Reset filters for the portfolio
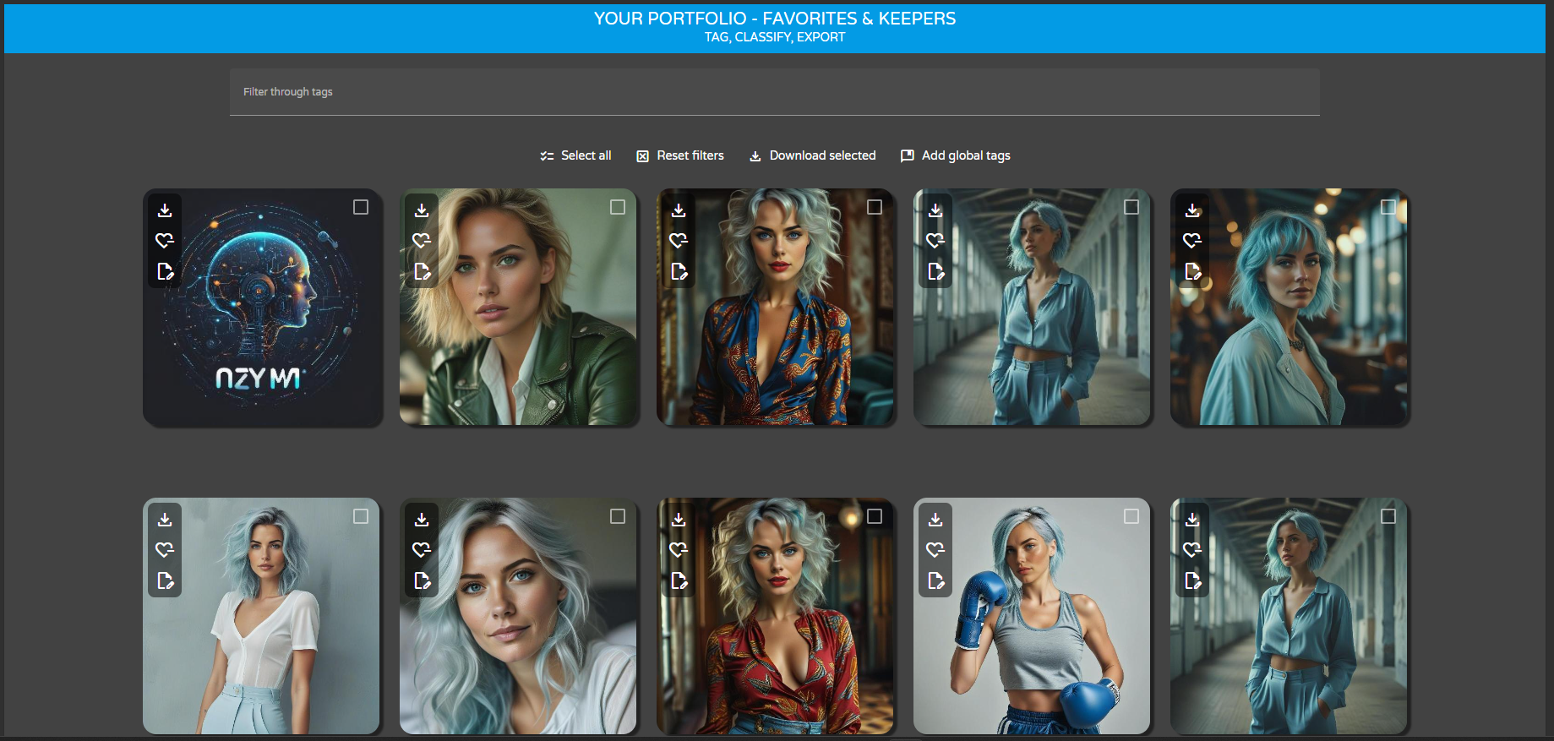 pos(680,155)
